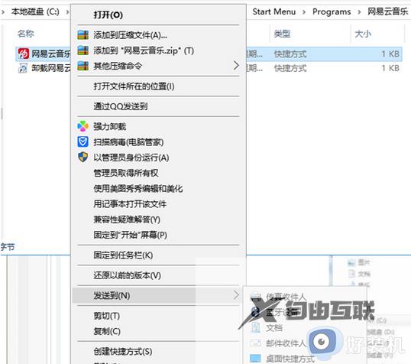Sort by the 名称 column header
This screenshot has height=364, width=411.
point(26,34)
